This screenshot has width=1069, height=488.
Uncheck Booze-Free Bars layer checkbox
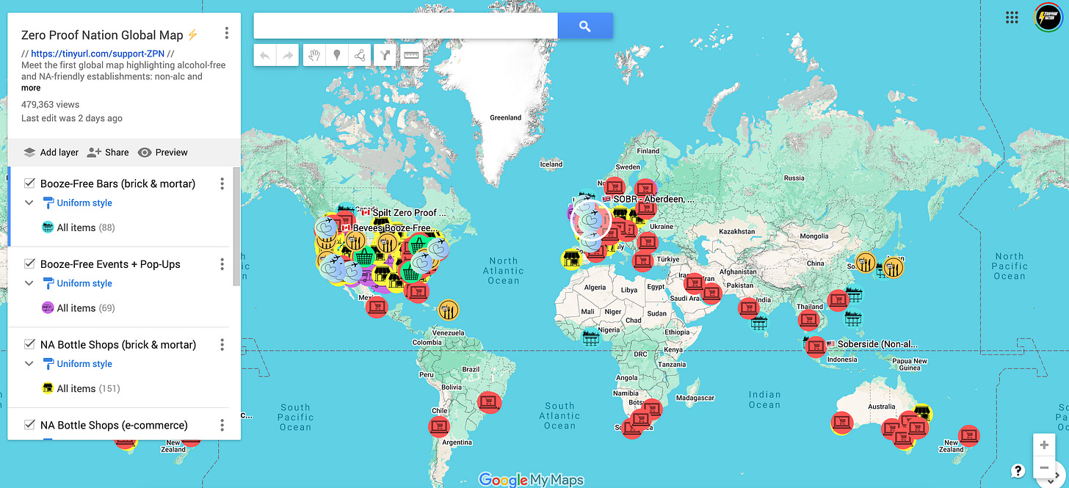(30, 183)
